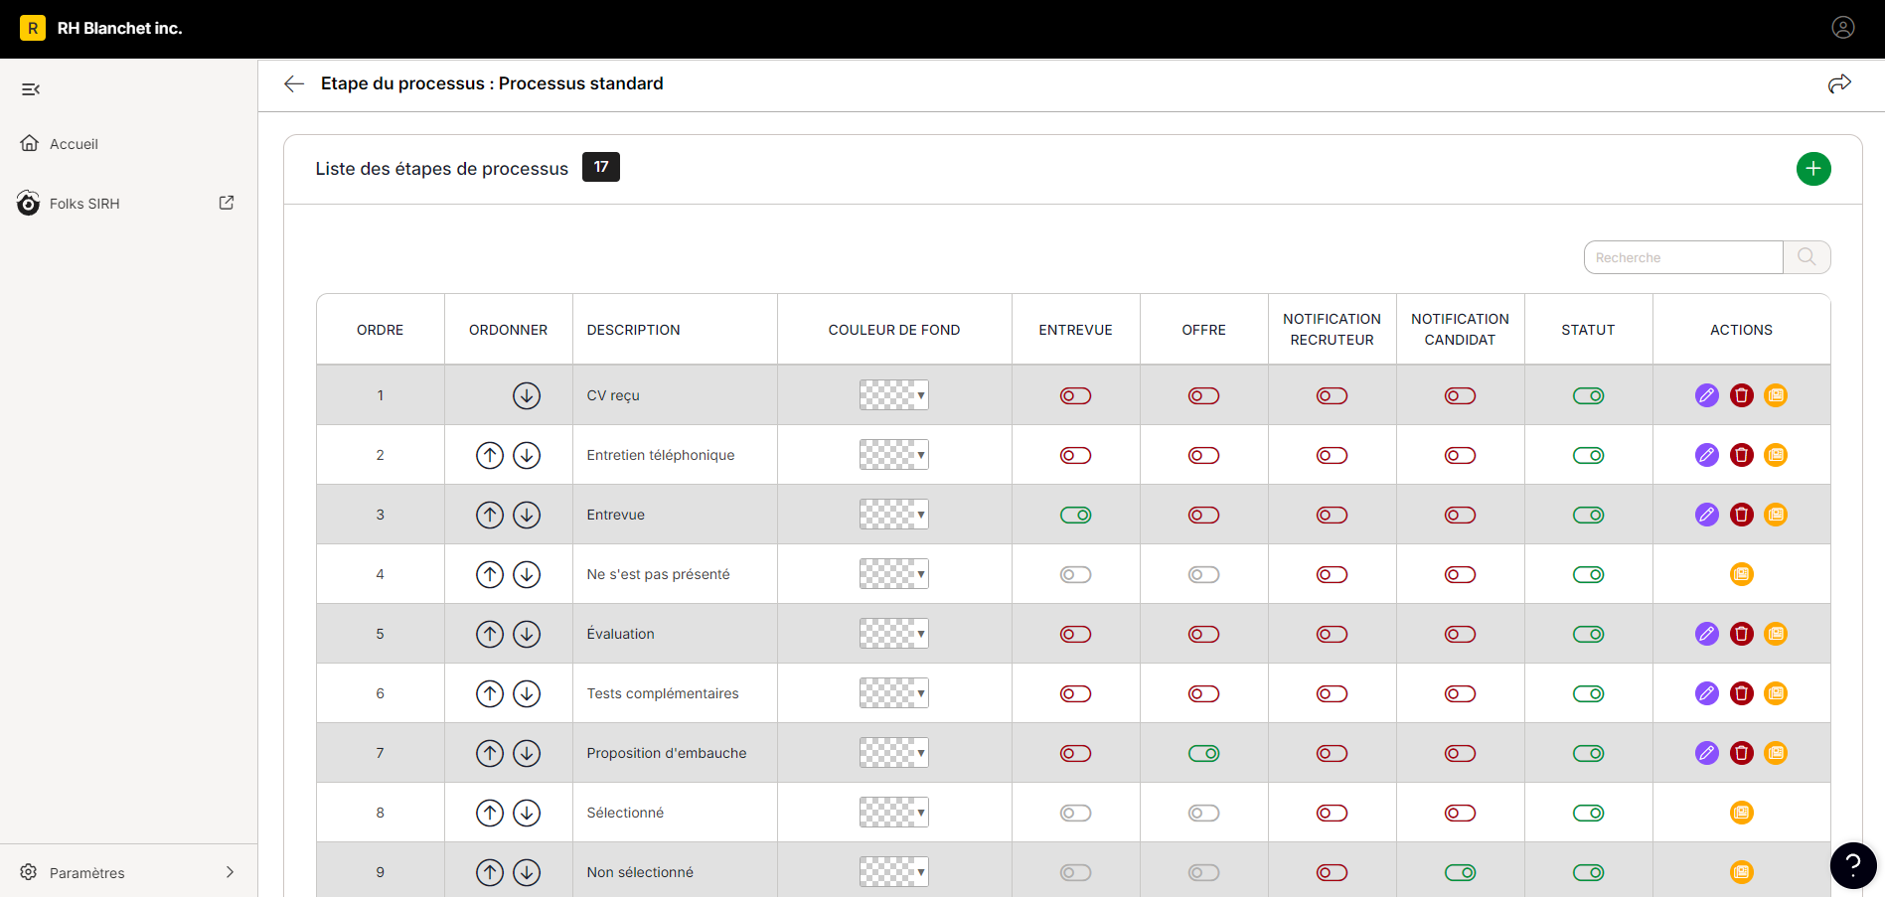Toggle Statut switch for Évaluation
The height and width of the screenshot is (897, 1885).
pyautogui.click(x=1589, y=634)
